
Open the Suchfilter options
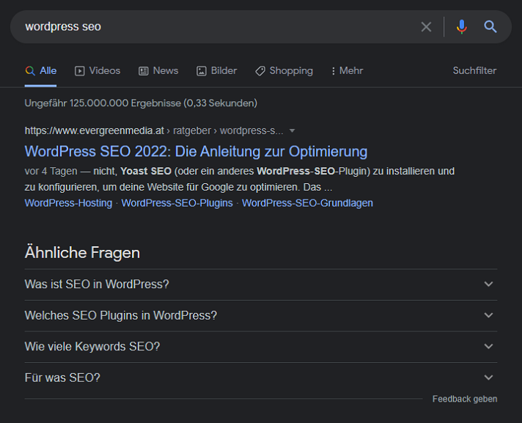pos(474,71)
